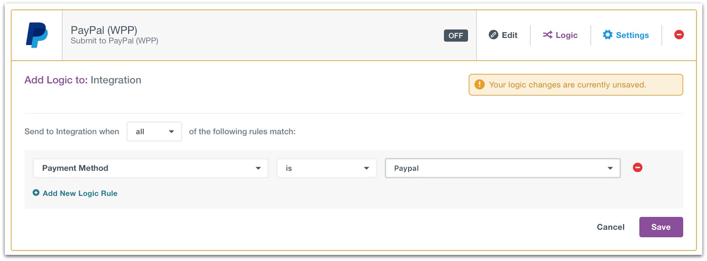Toggle the OFF switch for PayPal
707x261 pixels.
(456, 36)
